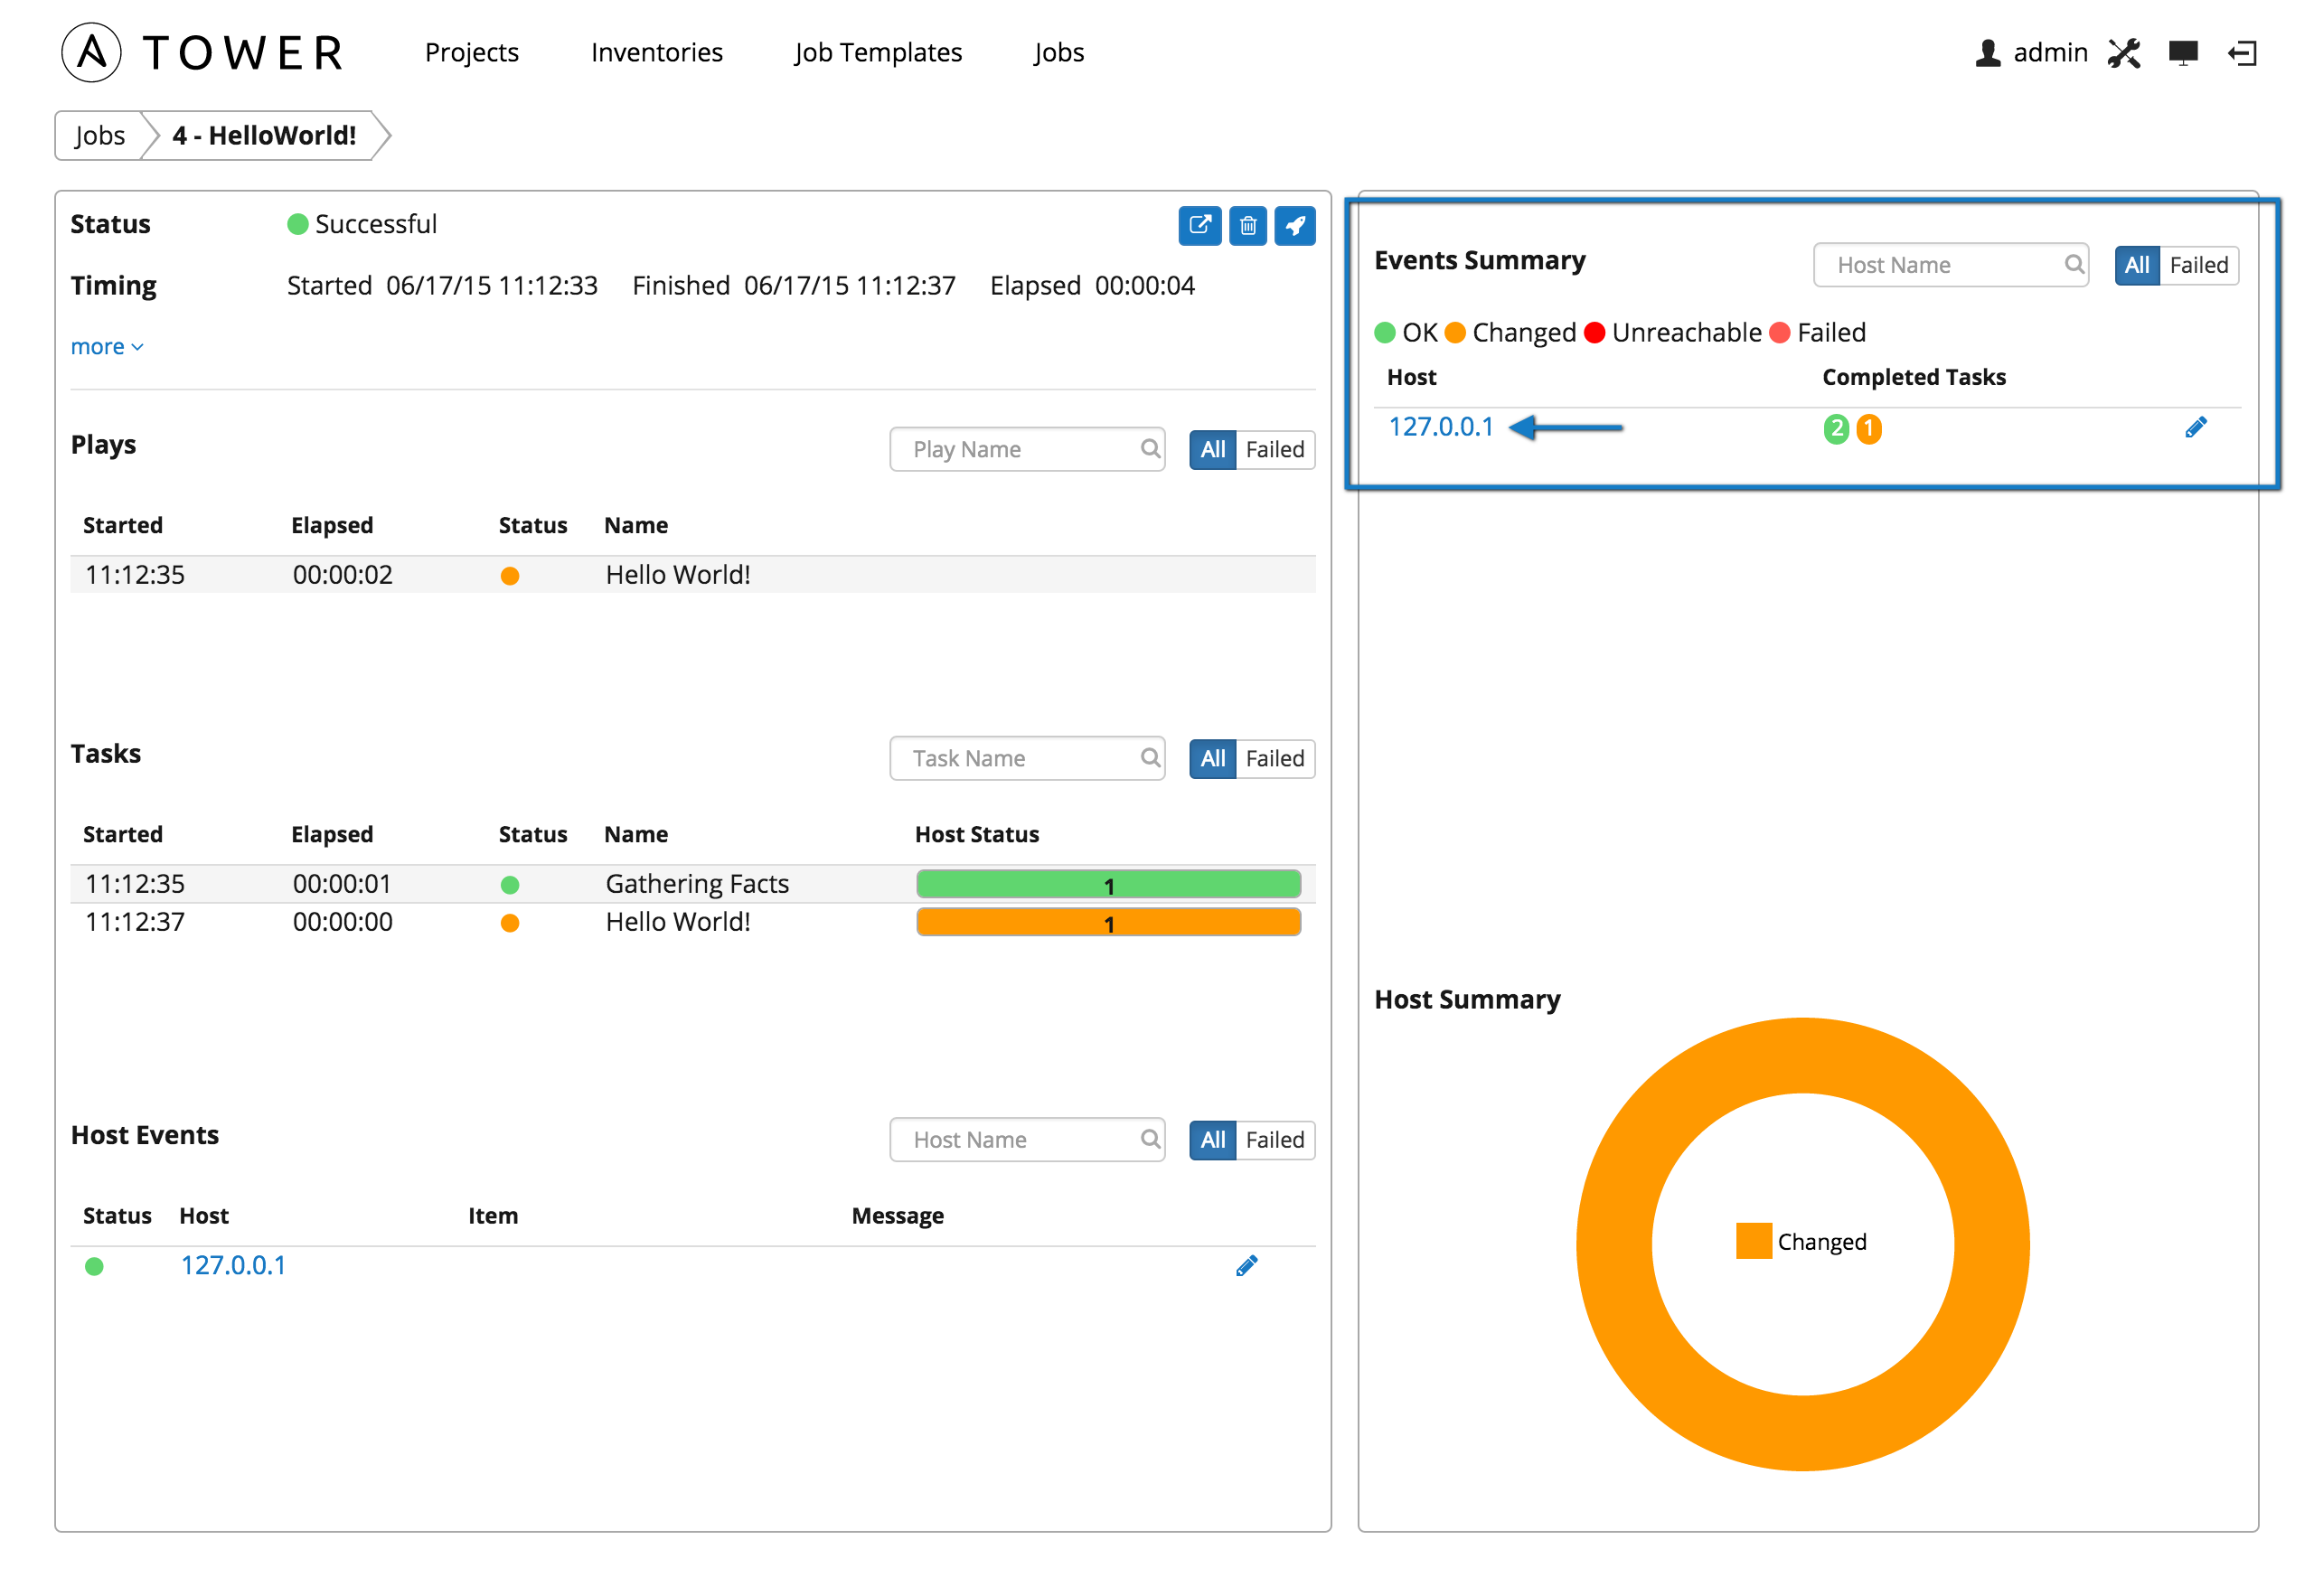Select Failed filter in Host Events section
Viewport: 2314px width, 1596px height.
pos(1274,1139)
